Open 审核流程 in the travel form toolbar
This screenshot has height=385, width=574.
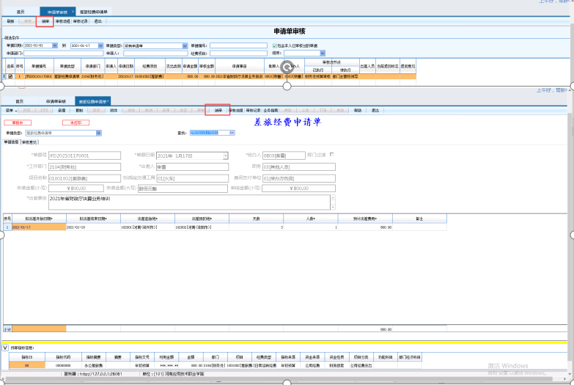236,110
